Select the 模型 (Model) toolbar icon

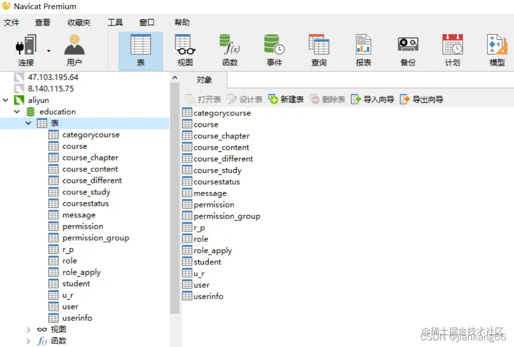(x=497, y=50)
